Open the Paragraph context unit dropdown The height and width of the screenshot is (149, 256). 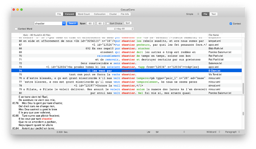(232, 132)
